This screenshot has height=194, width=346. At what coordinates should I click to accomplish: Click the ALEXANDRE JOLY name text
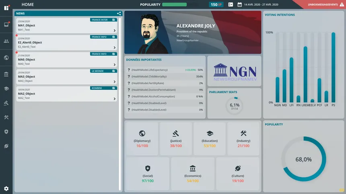pyautogui.click(x=196, y=26)
